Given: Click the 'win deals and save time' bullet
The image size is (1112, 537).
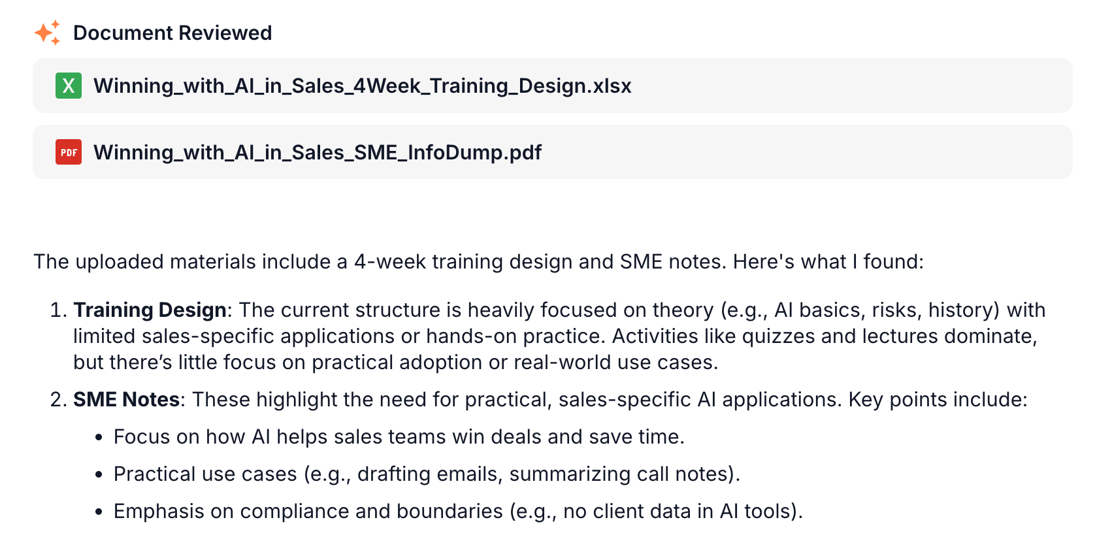Looking at the screenshot, I should click(x=399, y=436).
